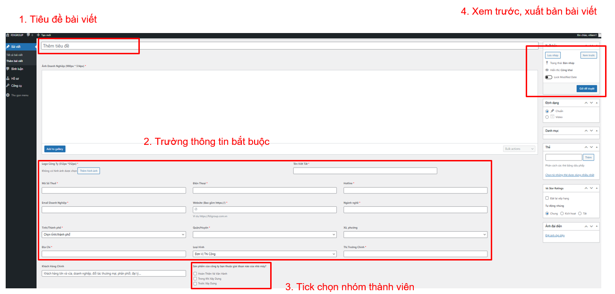Open the Chọn tỉnh/thành phố dropdown
615x294 pixels.
tap(113, 234)
